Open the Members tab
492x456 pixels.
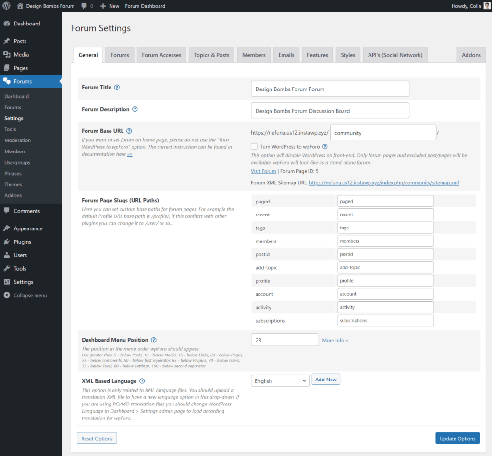[254, 55]
